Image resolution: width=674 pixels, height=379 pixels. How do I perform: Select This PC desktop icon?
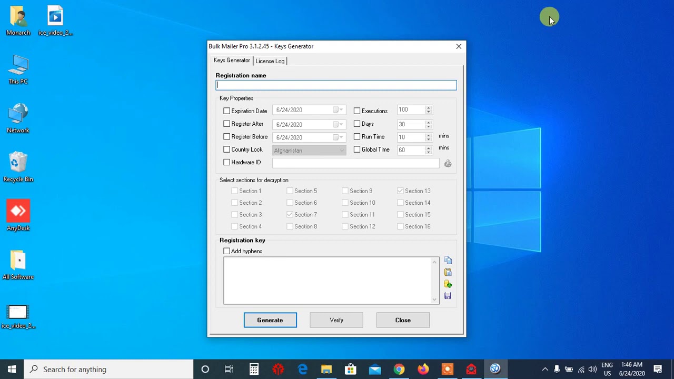18,69
